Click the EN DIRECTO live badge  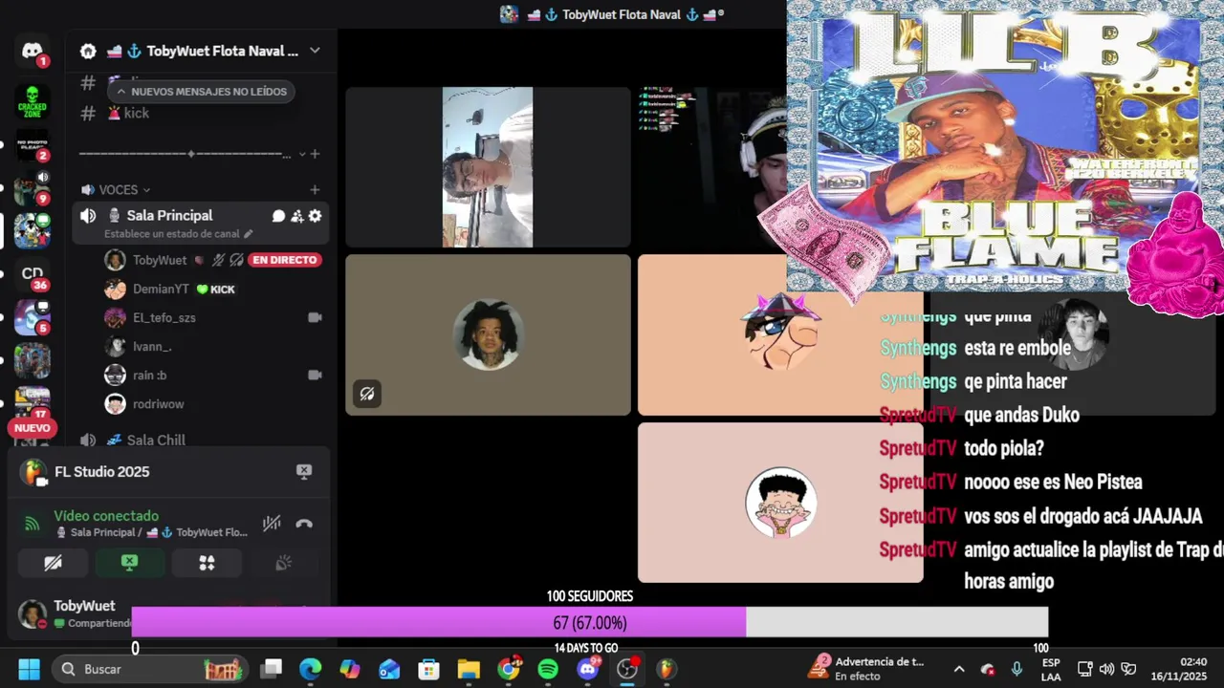click(285, 260)
